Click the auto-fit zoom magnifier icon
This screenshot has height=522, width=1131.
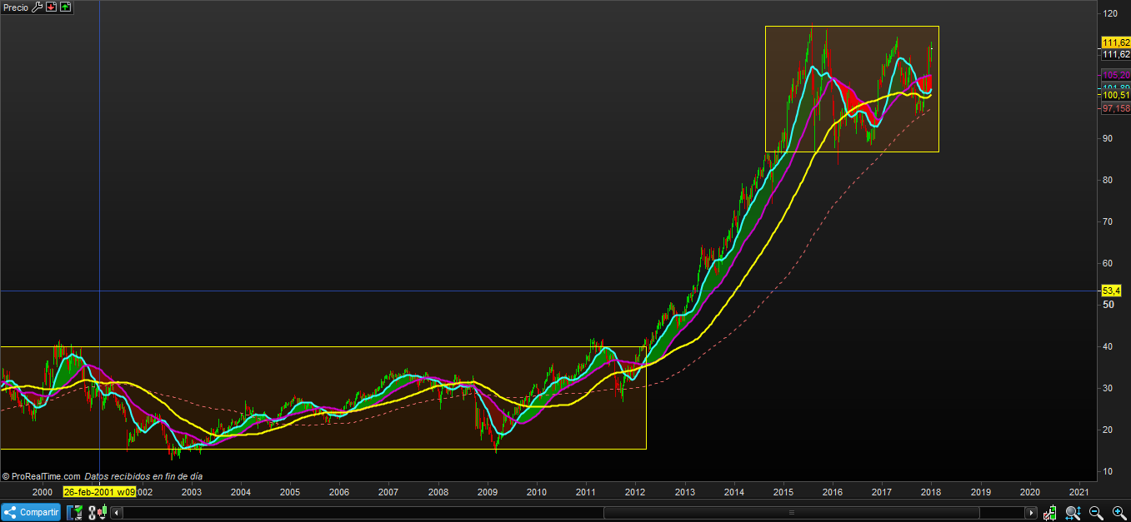1073,513
